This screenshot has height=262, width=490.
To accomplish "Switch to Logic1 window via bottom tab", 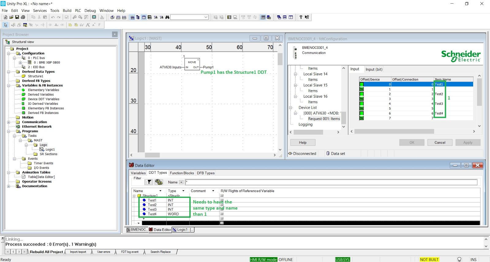I will coord(183,230).
